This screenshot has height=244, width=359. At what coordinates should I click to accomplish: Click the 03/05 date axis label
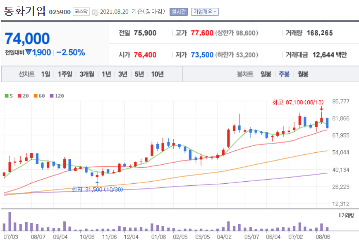tap(202, 237)
